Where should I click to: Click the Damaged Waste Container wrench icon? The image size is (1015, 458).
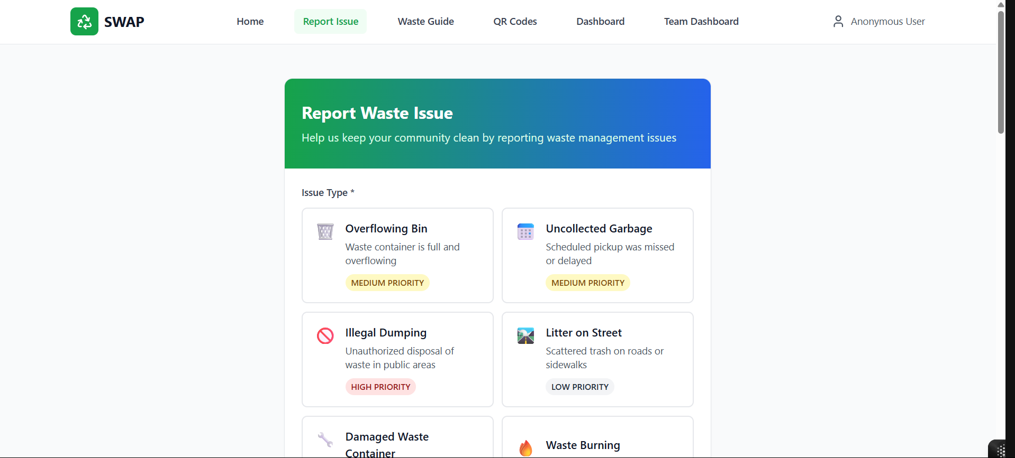(325, 440)
